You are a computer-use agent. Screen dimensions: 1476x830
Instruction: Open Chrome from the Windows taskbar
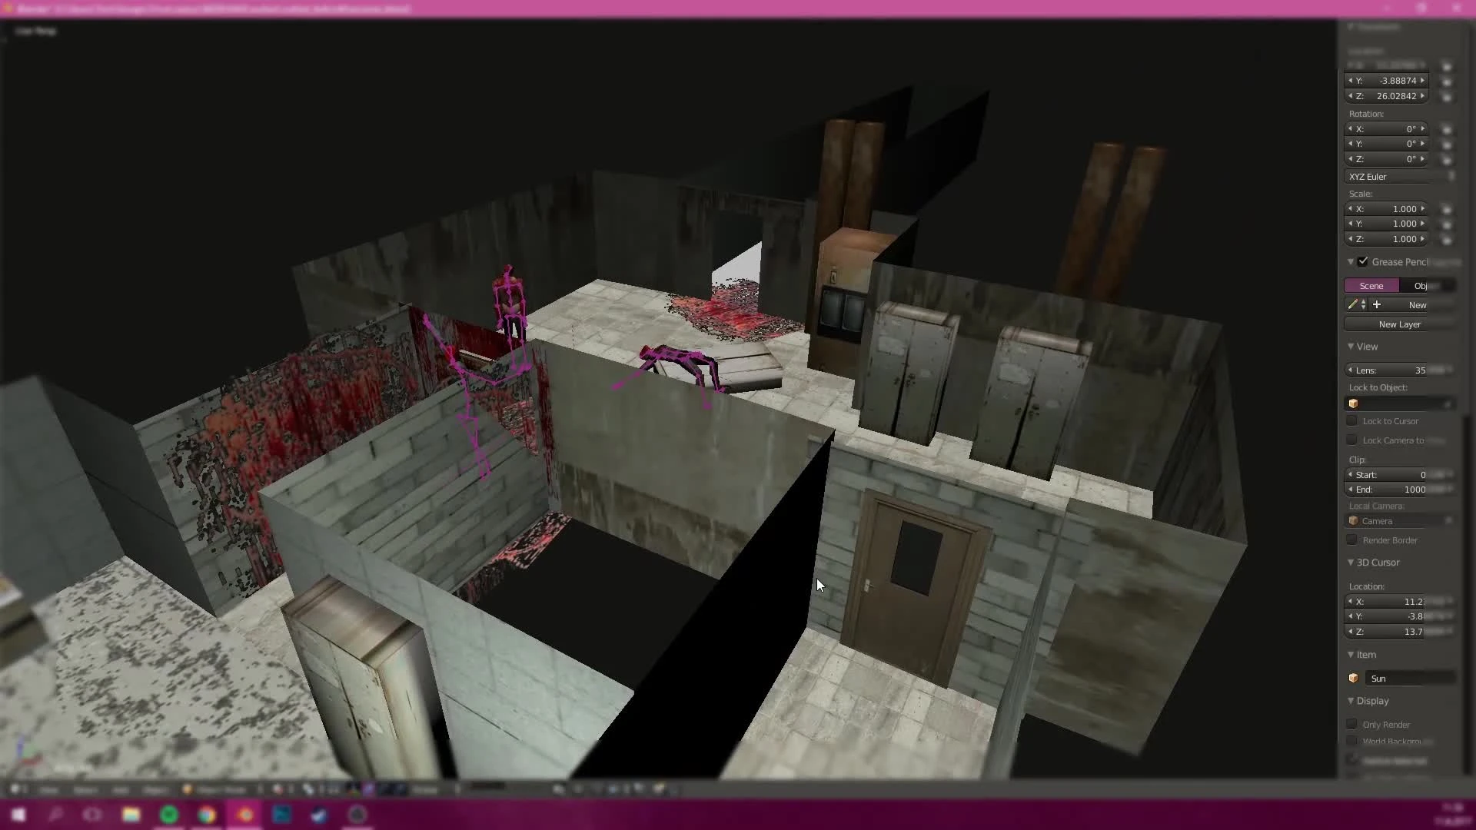pos(207,815)
